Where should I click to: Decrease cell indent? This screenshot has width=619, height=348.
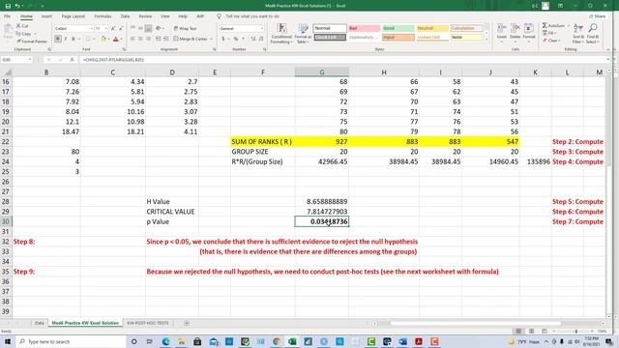point(159,39)
